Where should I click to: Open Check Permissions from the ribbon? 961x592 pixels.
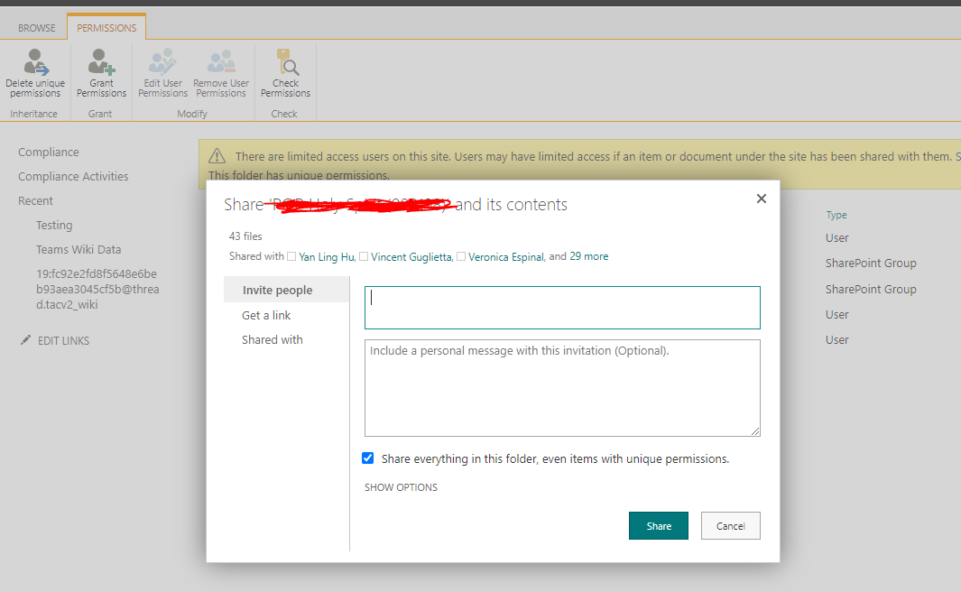(x=285, y=60)
